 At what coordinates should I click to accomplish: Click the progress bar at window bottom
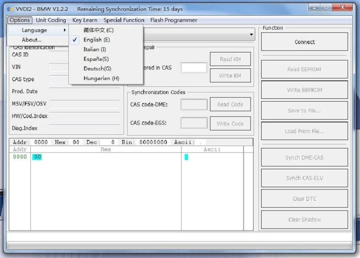179,246
